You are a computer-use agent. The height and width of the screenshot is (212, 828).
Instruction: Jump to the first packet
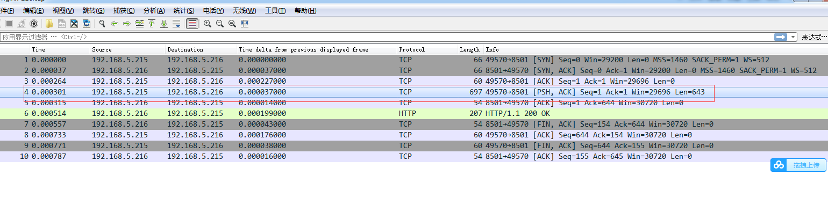tap(152, 24)
